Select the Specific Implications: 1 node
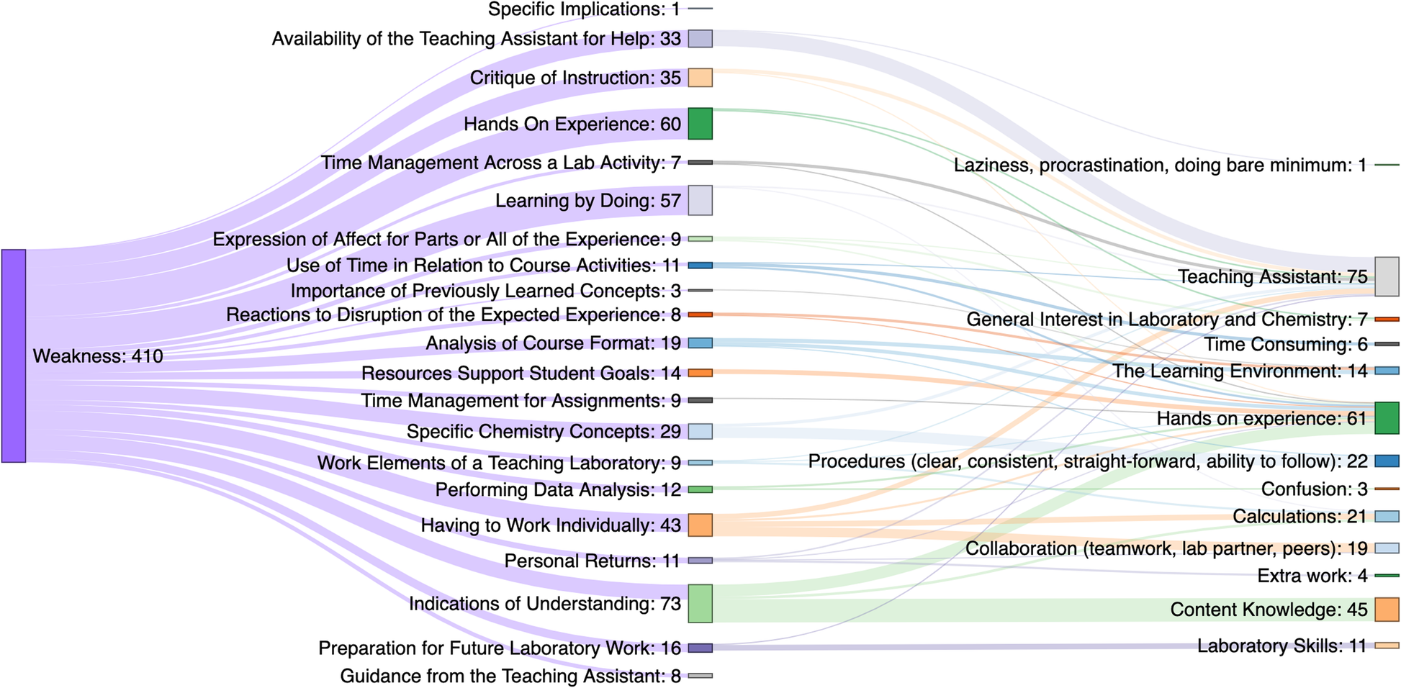This screenshot has width=1401, height=688. [x=700, y=9]
